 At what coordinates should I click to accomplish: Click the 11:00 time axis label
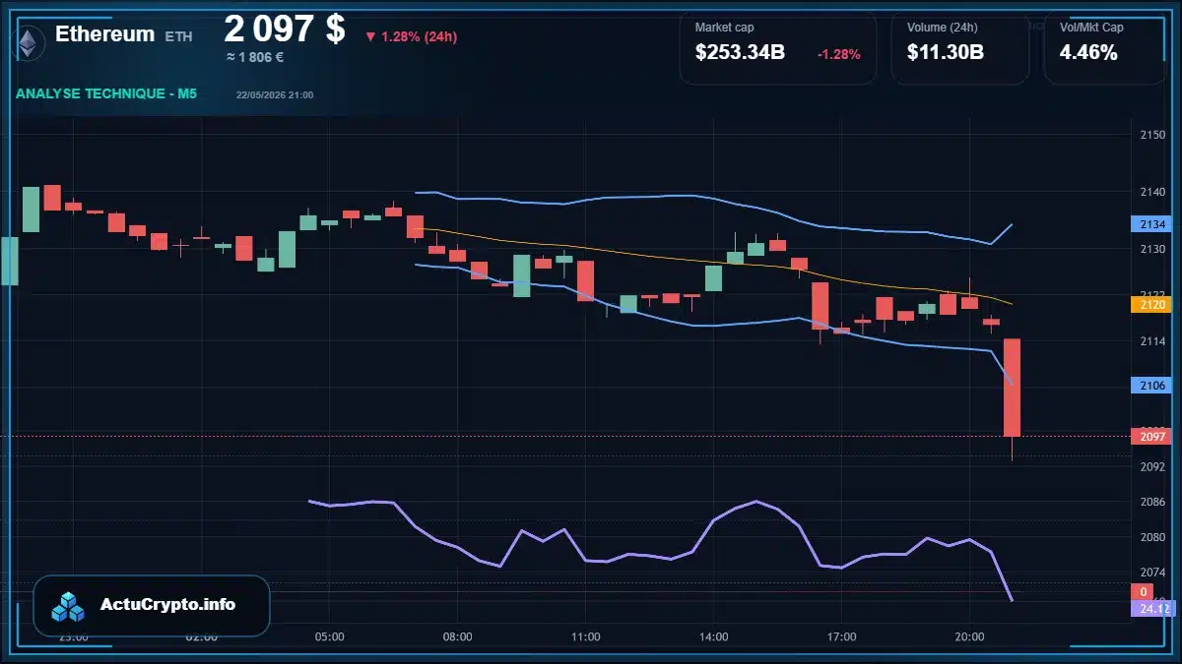click(x=585, y=636)
